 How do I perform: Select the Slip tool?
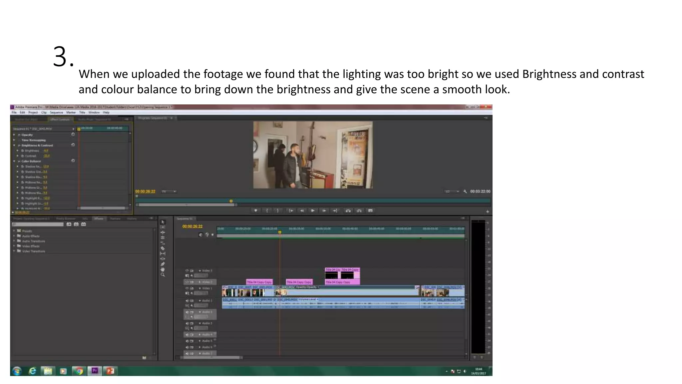[x=163, y=254]
